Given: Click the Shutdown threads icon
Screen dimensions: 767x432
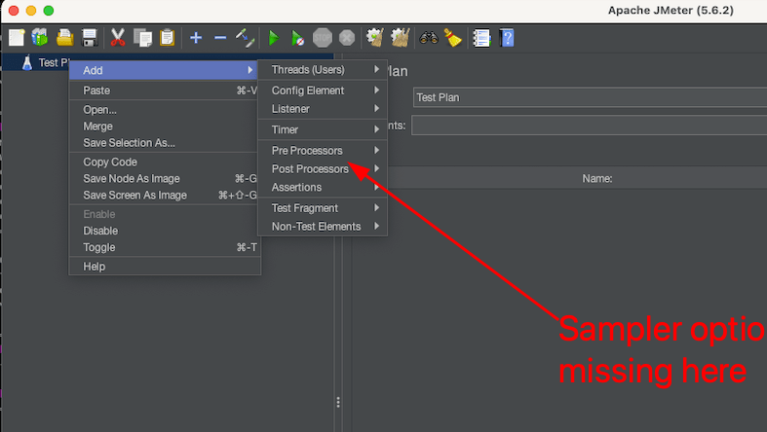Looking at the screenshot, I should click(x=347, y=38).
